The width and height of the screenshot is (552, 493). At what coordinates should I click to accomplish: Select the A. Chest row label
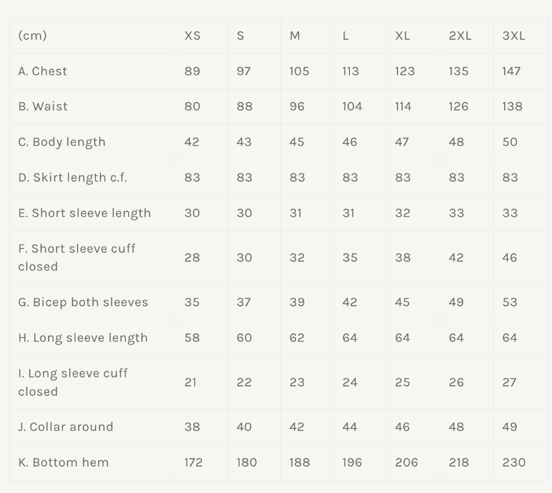pos(43,71)
